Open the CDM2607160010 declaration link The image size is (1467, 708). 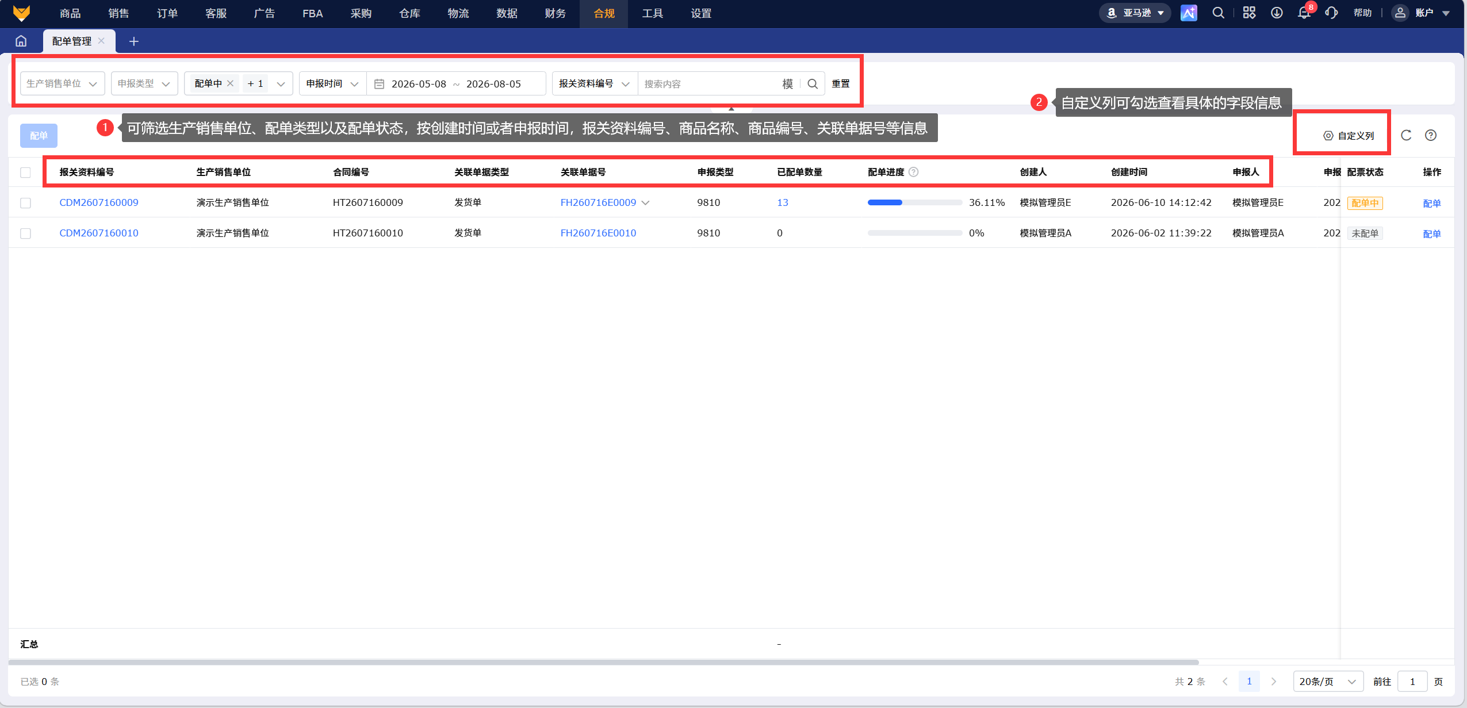coord(99,233)
